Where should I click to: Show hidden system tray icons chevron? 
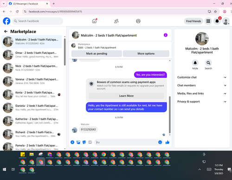pos(200,169)
